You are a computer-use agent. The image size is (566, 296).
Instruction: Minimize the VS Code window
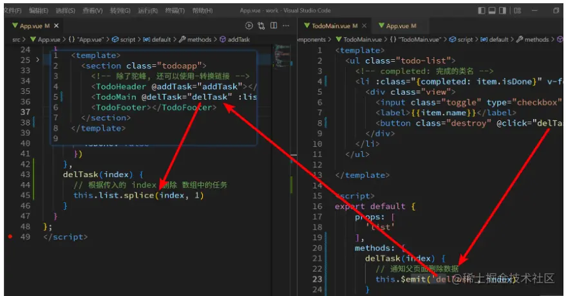[x=534, y=10]
